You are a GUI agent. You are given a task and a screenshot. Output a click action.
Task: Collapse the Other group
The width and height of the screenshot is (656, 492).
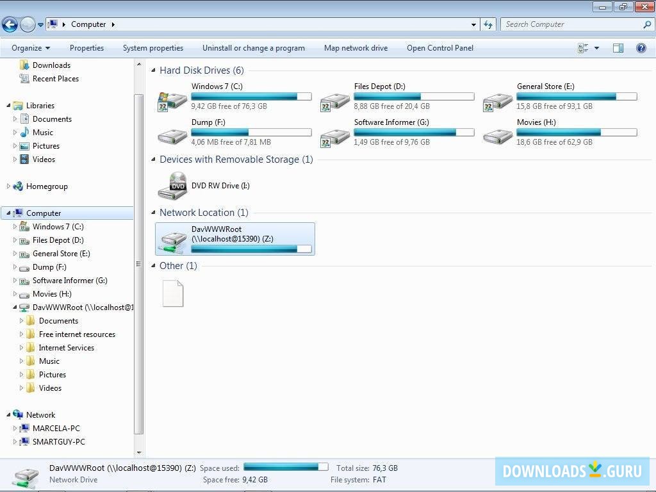153,266
